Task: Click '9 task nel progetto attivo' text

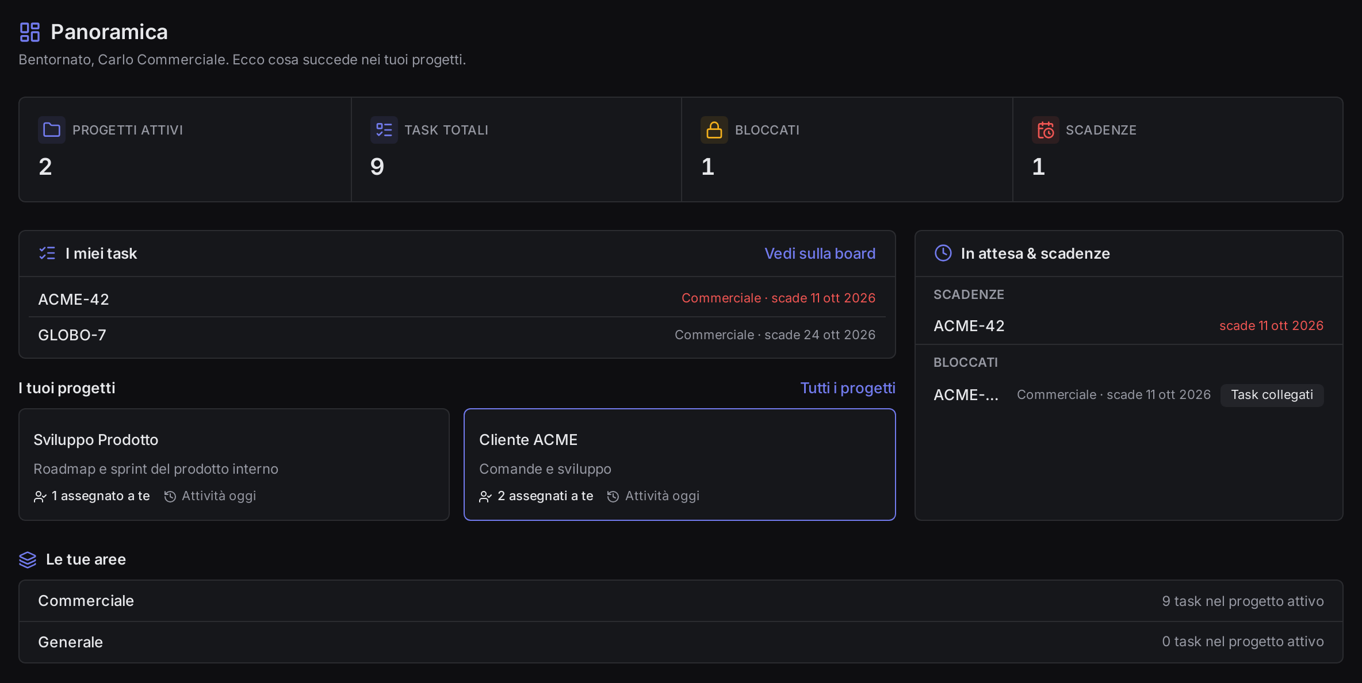Action: pos(1242,601)
